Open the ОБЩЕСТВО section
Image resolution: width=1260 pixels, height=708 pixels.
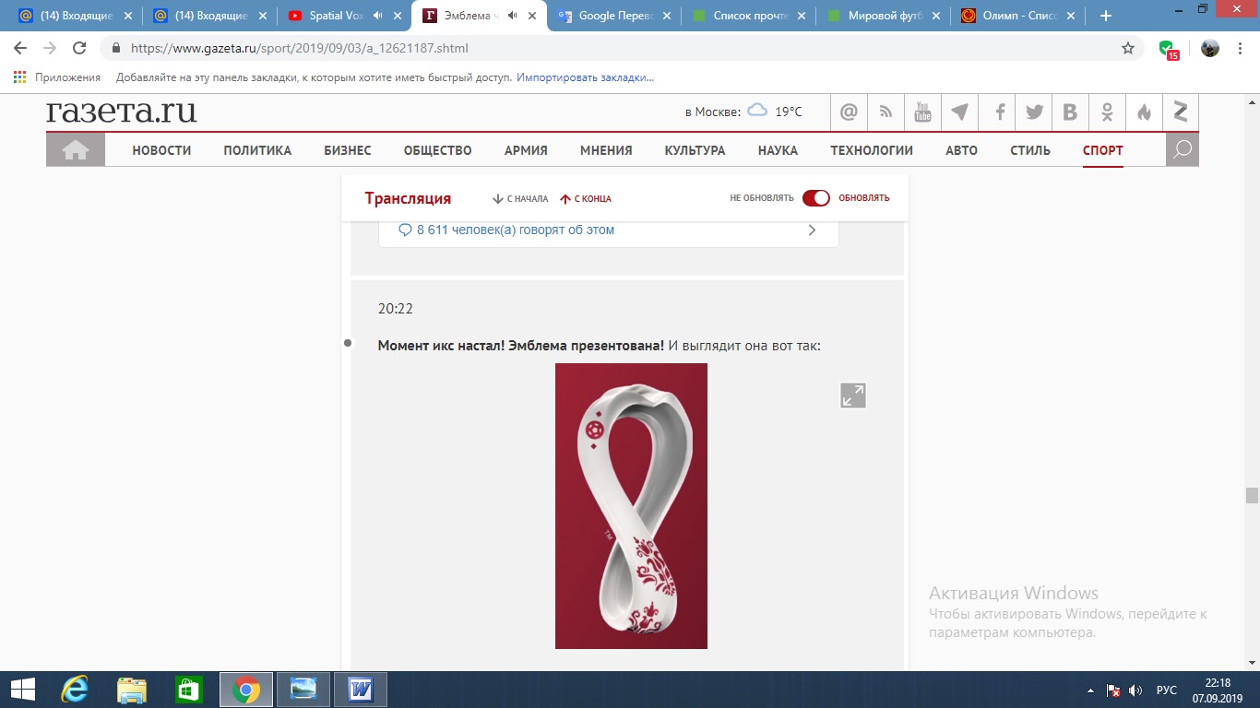[438, 150]
